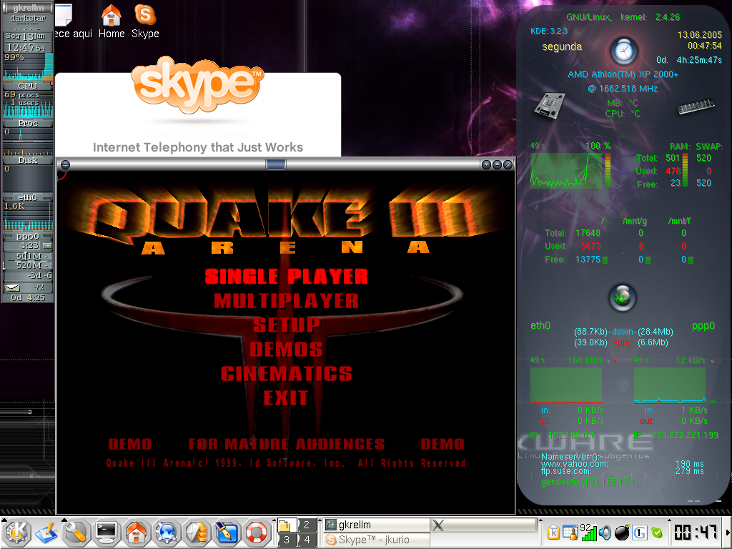Open the Skype desktop shortcut
The image size is (732, 549).
pos(145,21)
